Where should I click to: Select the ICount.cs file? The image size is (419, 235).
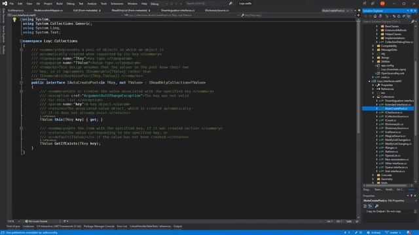coord(390,120)
